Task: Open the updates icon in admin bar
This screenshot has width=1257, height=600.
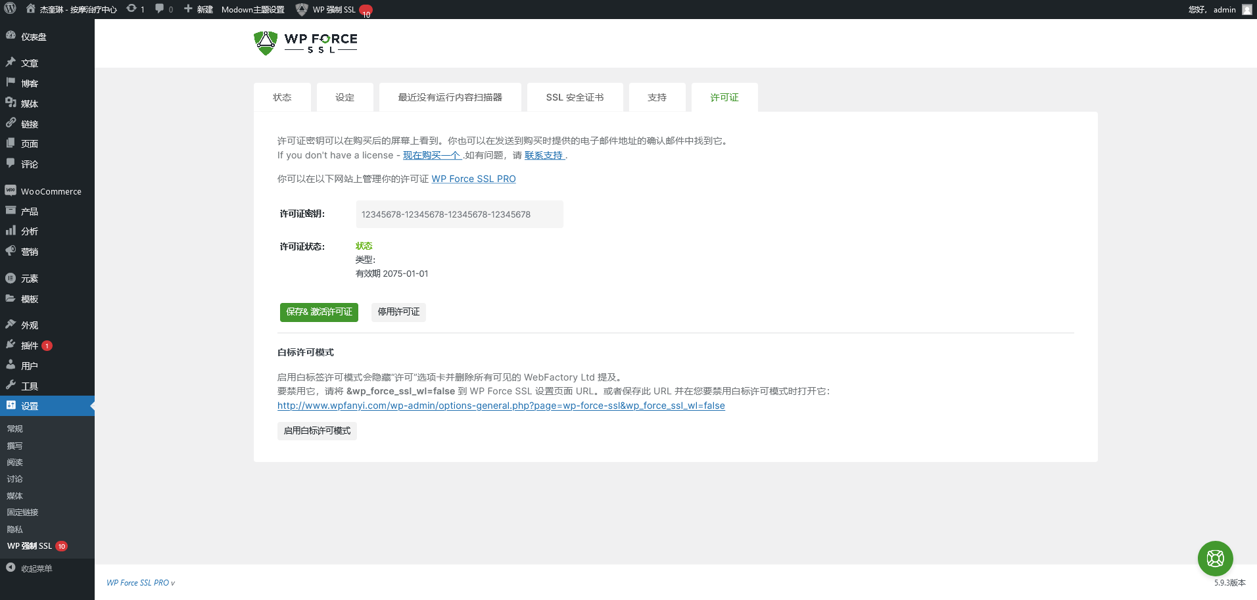Action: click(132, 9)
